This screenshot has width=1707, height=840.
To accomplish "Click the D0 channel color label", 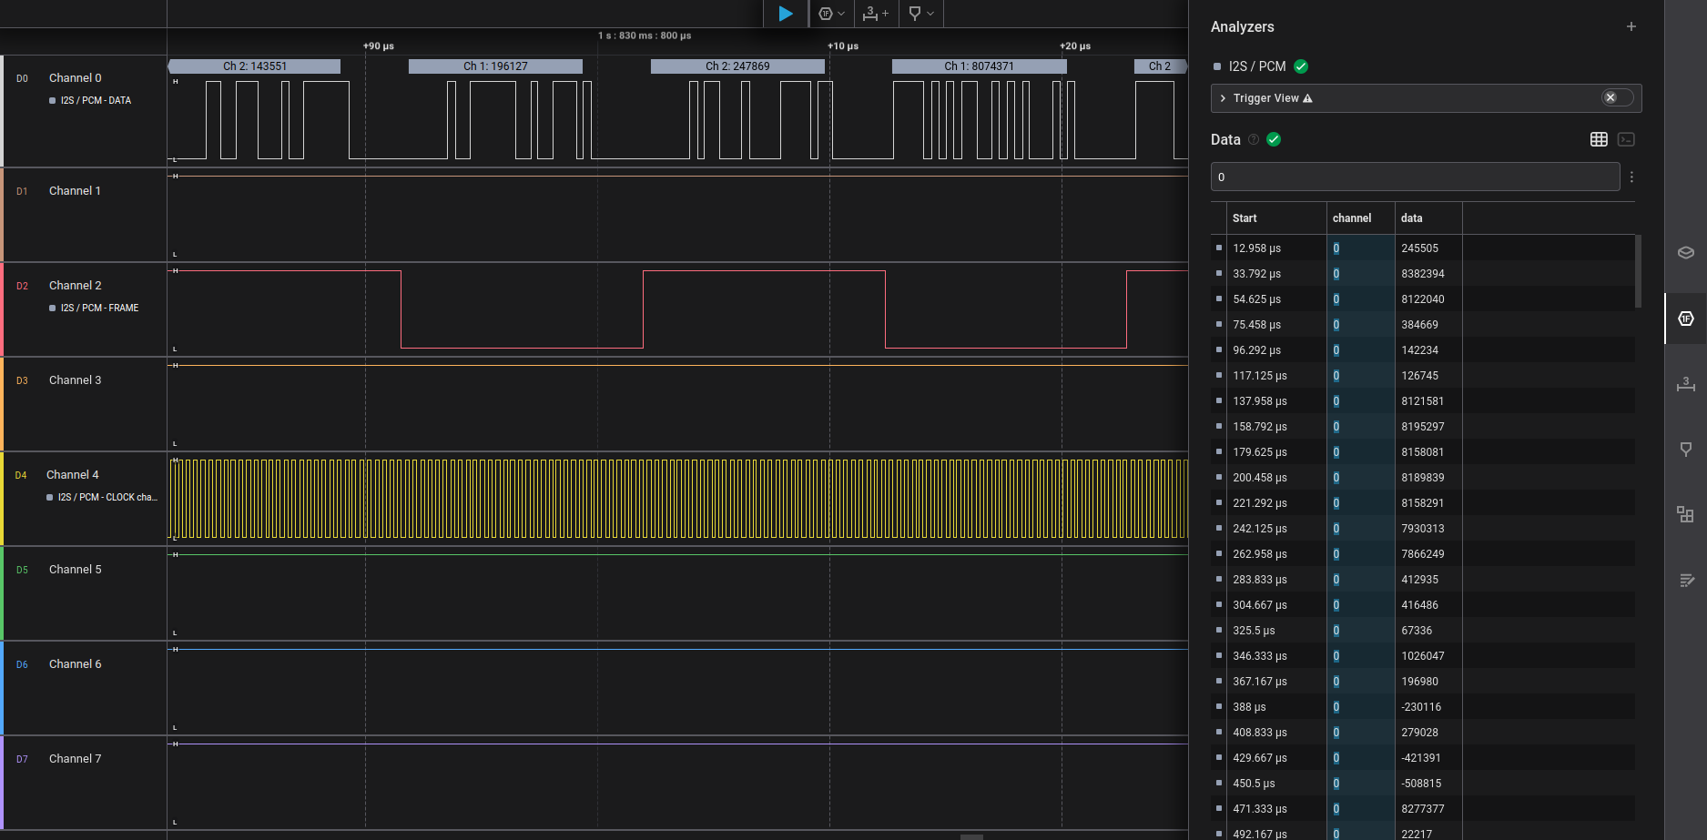I will [x=22, y=79].
